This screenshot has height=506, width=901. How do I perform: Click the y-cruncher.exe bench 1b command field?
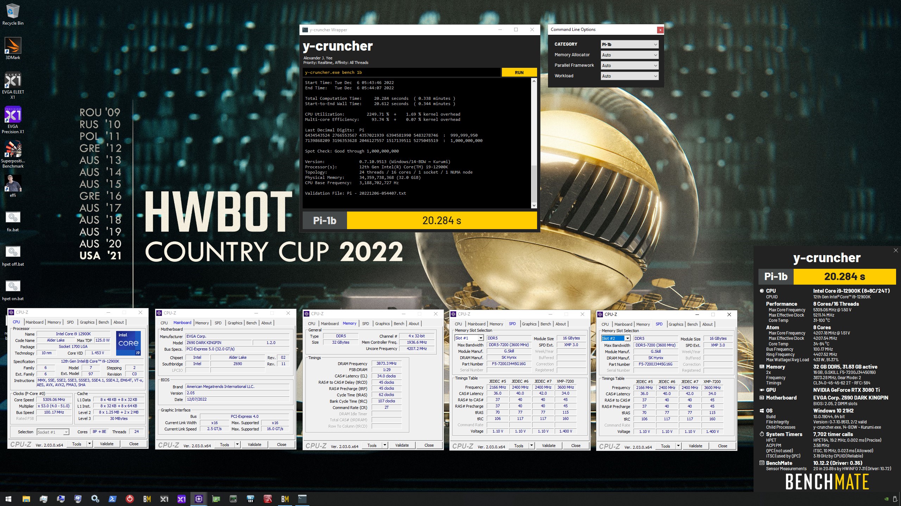(401, 72)
